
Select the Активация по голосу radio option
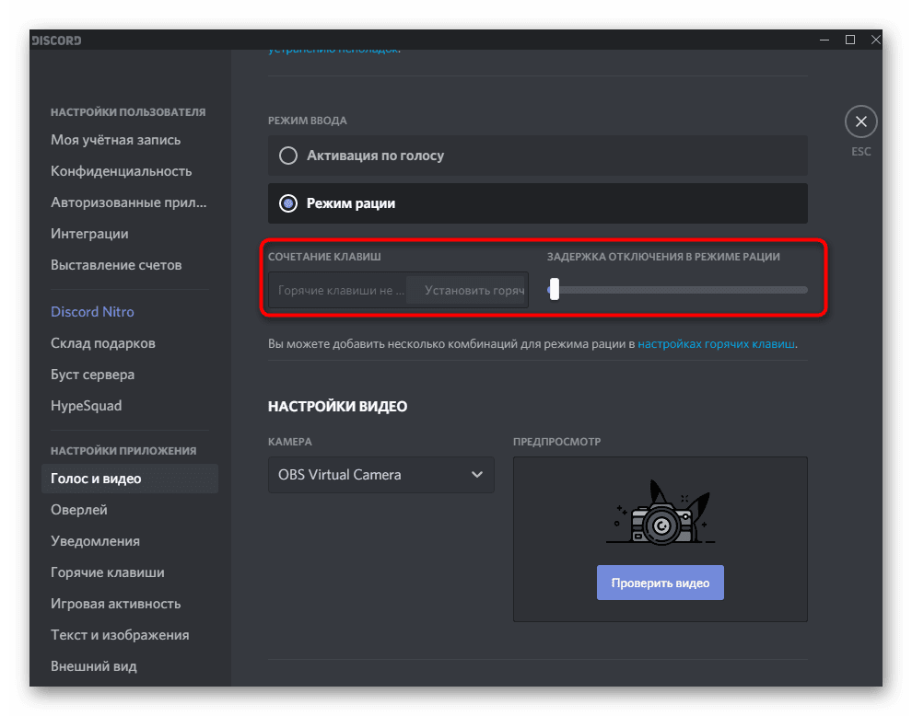537,156
